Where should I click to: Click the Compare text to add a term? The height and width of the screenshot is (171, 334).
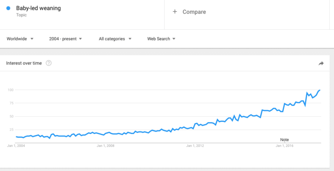coord(194,12)
